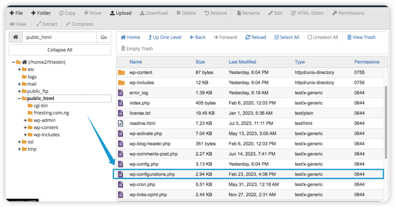Create a new file with + File
Viewport: 395px width, 207px height.
click(16, 13)
